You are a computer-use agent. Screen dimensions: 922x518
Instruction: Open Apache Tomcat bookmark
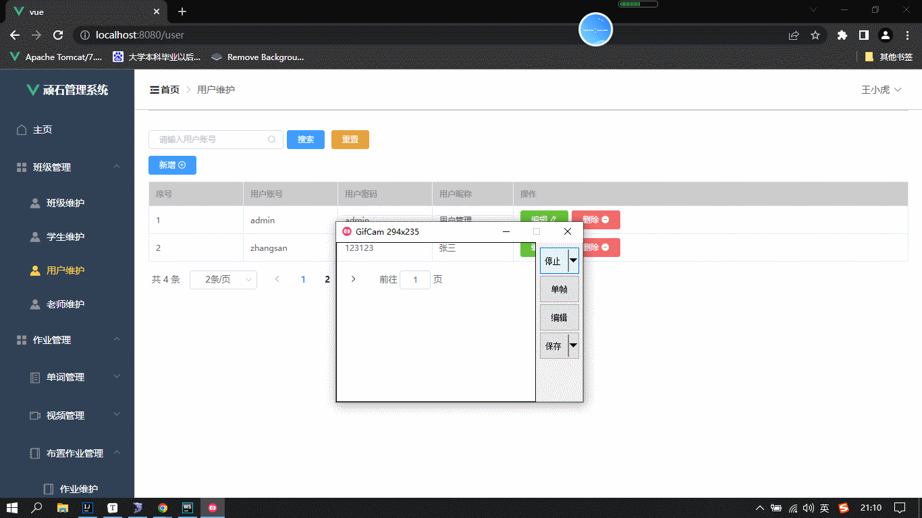pos(56,57)
